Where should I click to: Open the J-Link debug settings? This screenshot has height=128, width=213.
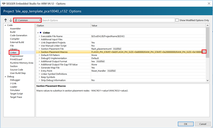pyautogui.click(x=13, y=83)
